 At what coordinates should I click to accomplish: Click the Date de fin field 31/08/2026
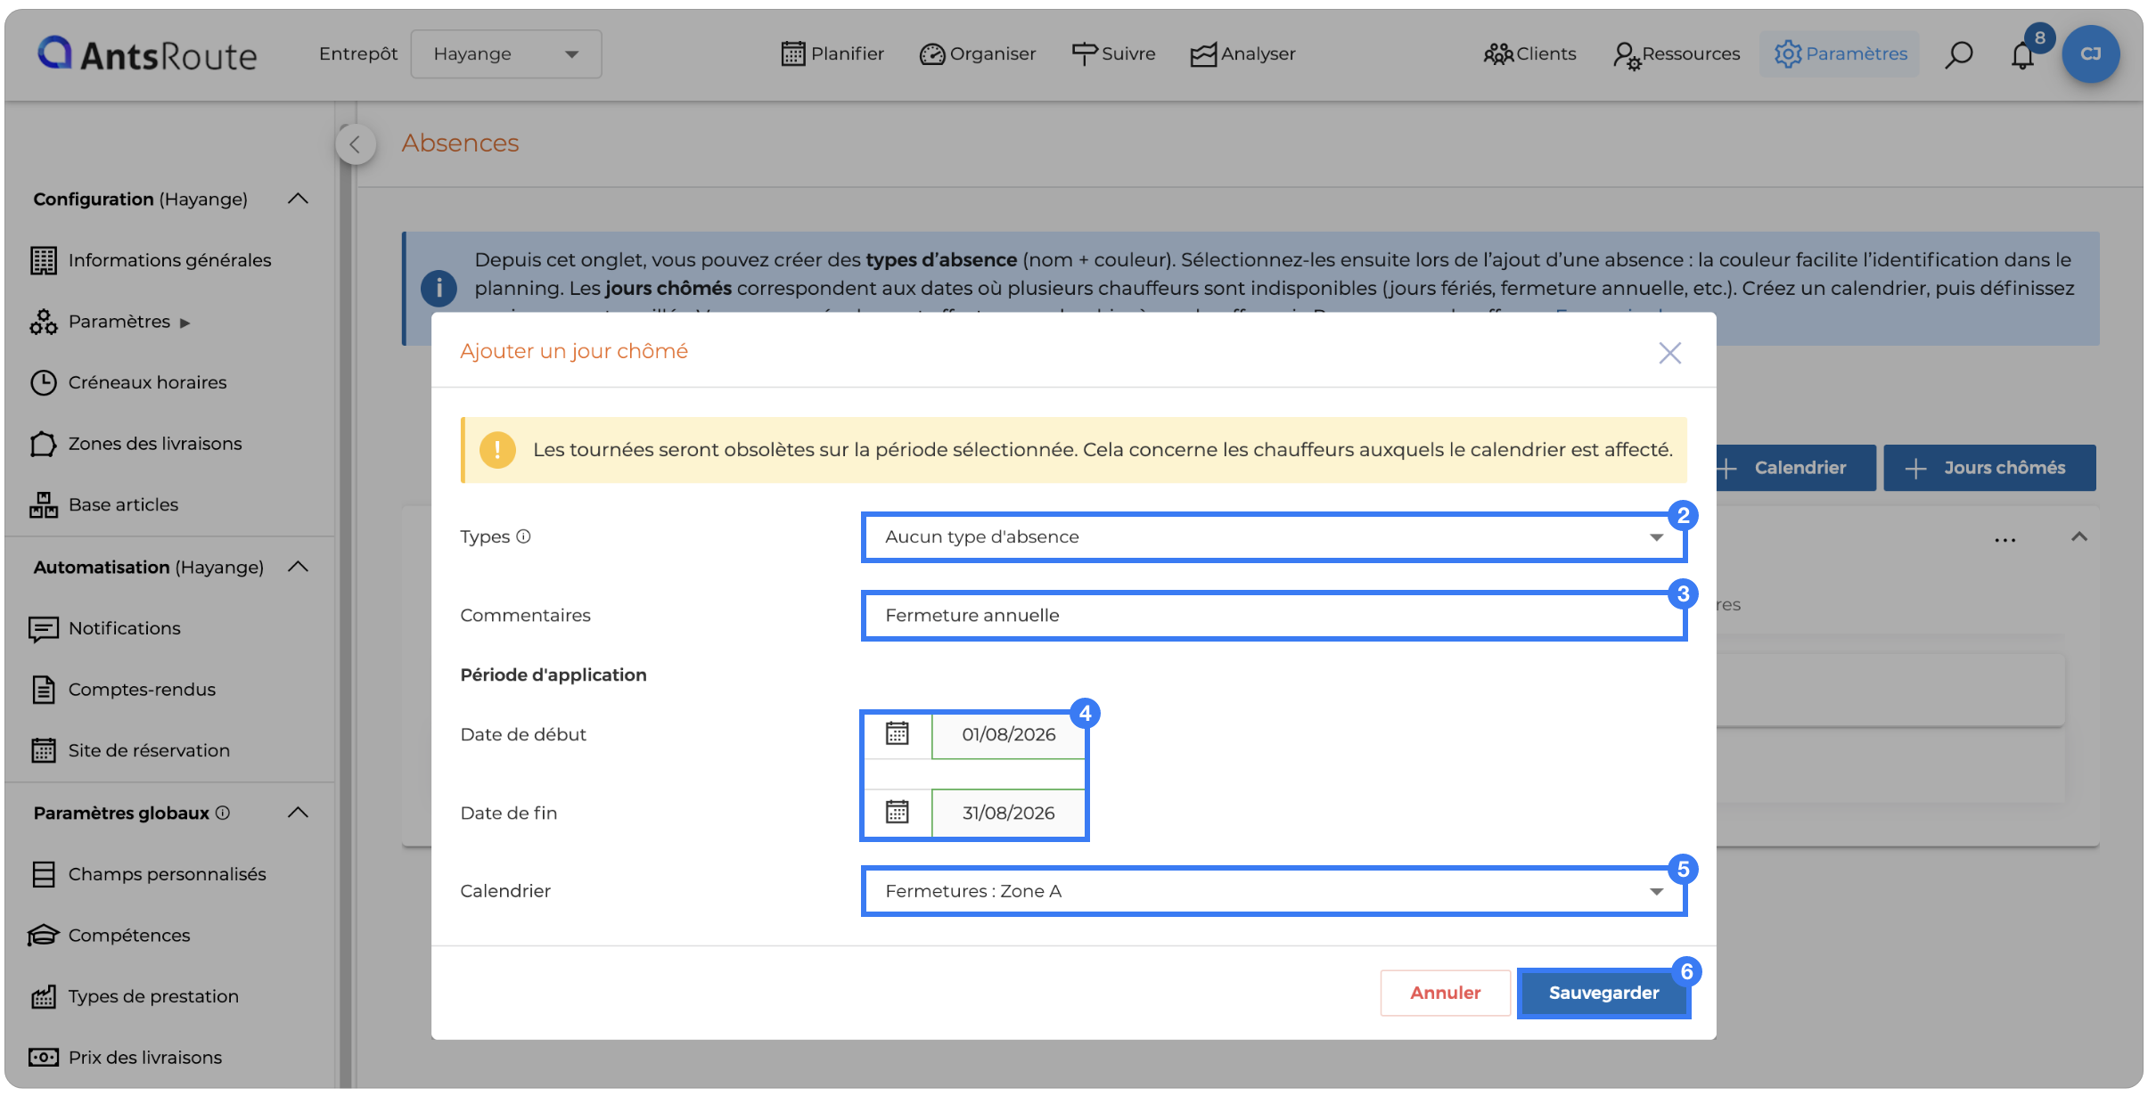[x=1008, y=814]
